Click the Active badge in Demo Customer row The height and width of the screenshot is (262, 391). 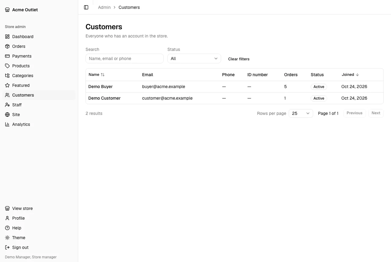coord(319,98)
